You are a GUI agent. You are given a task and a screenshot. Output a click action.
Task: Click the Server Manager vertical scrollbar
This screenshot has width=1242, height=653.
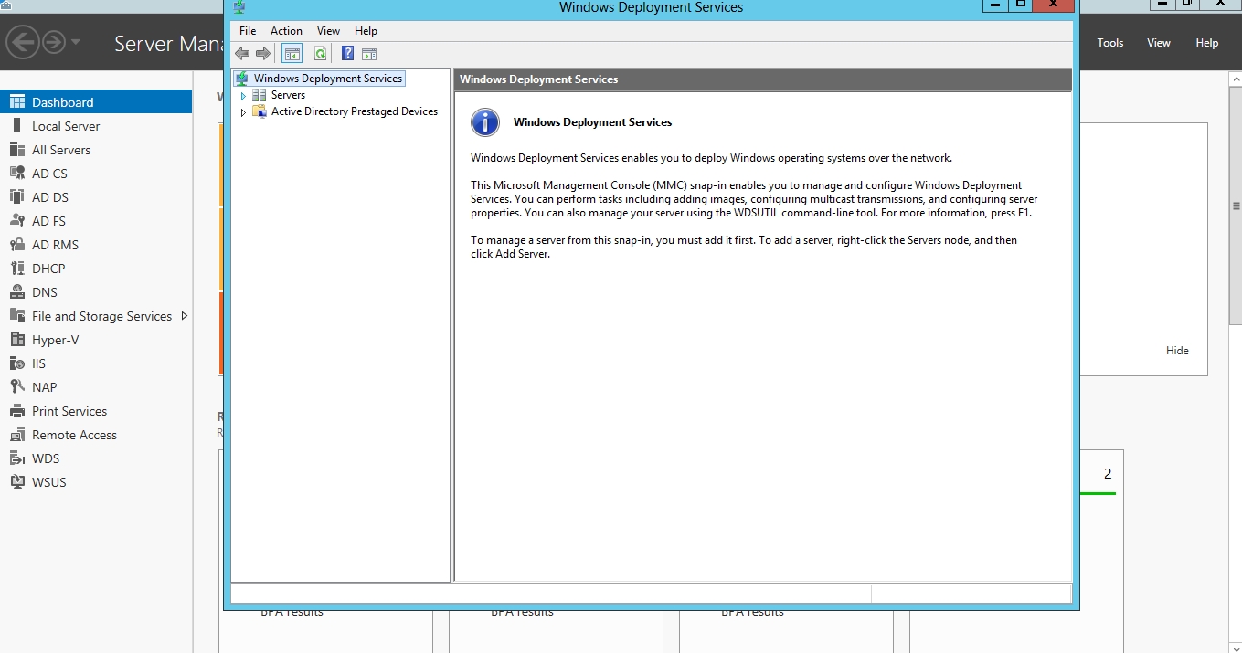1235,205
